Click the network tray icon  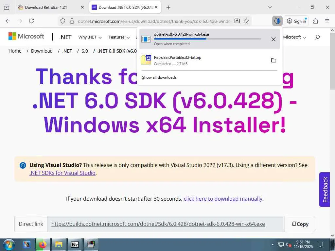(x=281, y=244)
